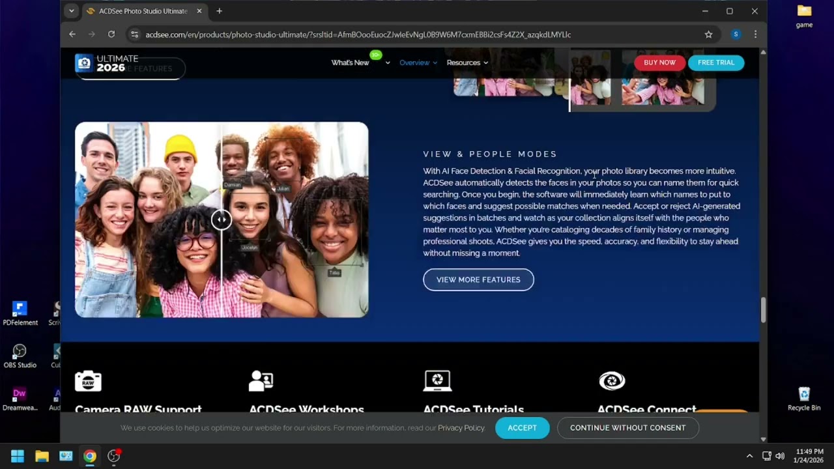Open the Recycle Bin desktop icon
This screenshot has height=469, width=834.
coord(804,399)
